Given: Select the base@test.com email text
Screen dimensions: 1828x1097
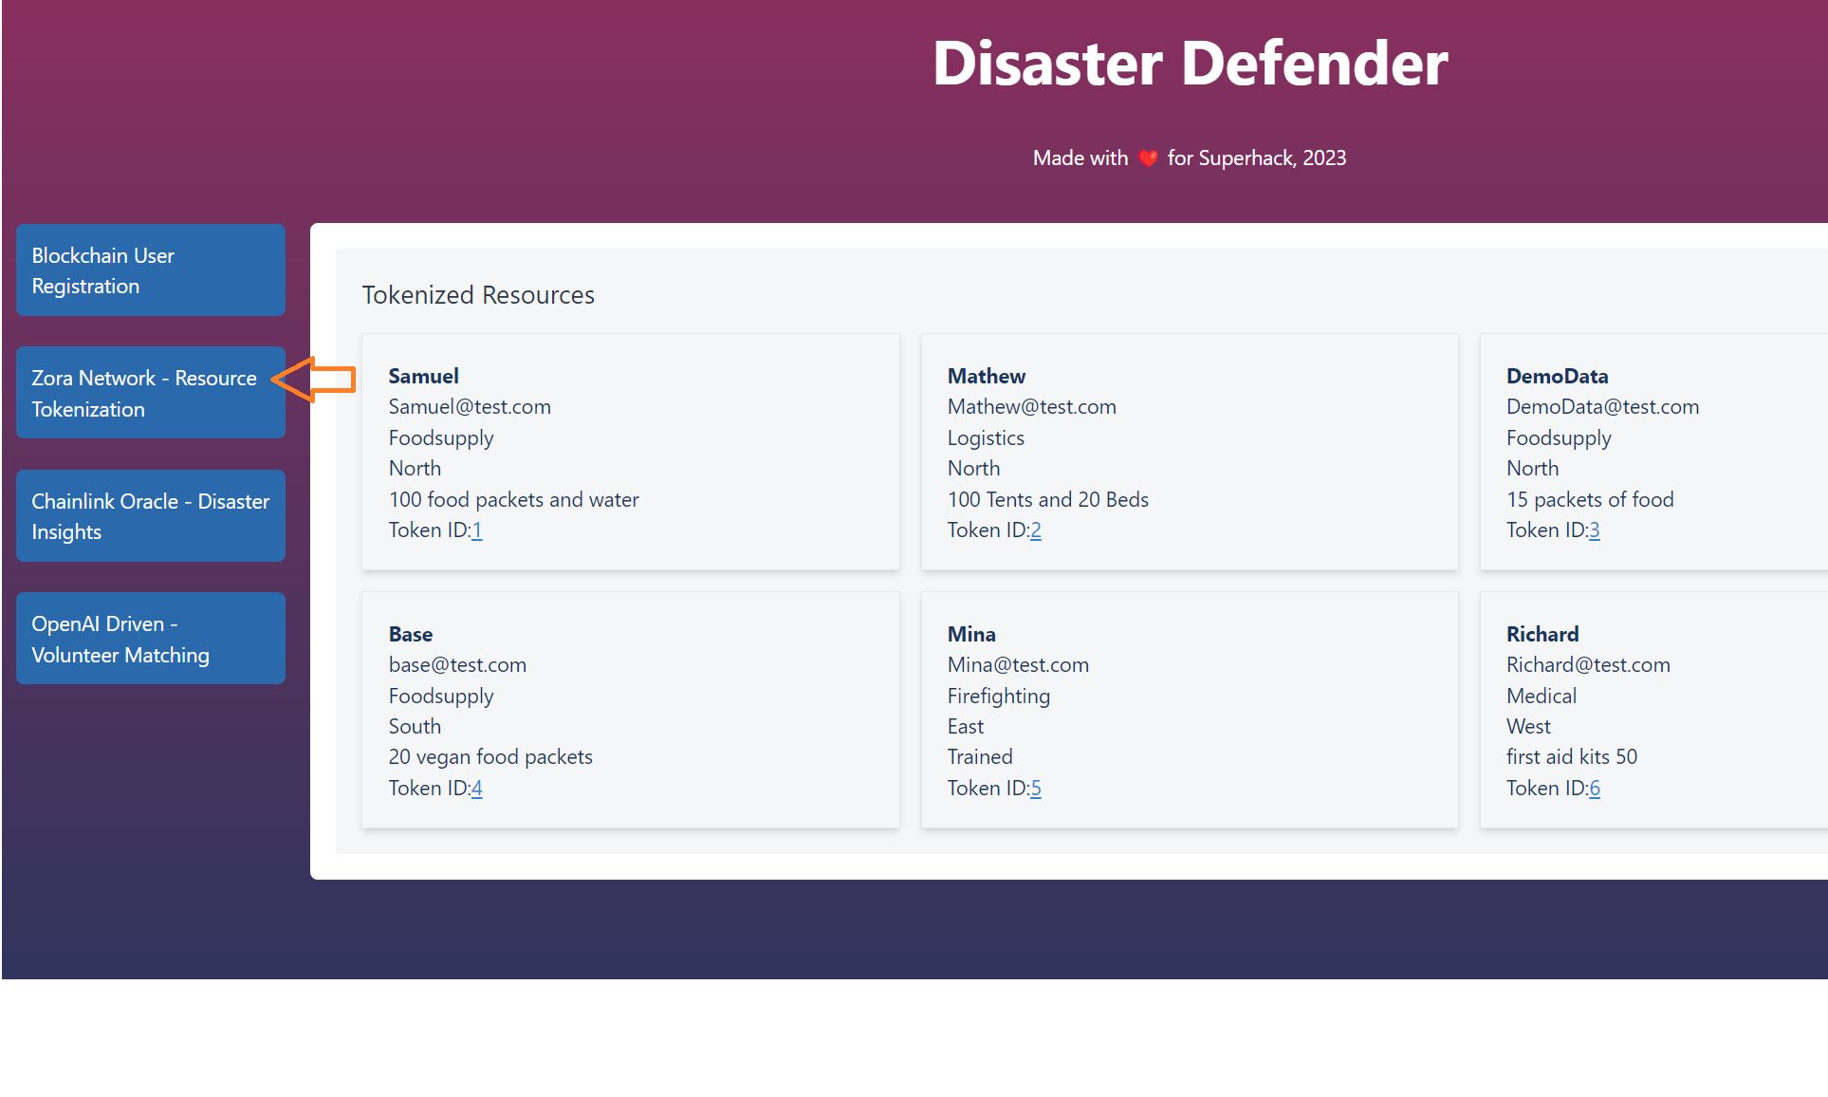Looking at the screenshot, I should tap(458, 665).
